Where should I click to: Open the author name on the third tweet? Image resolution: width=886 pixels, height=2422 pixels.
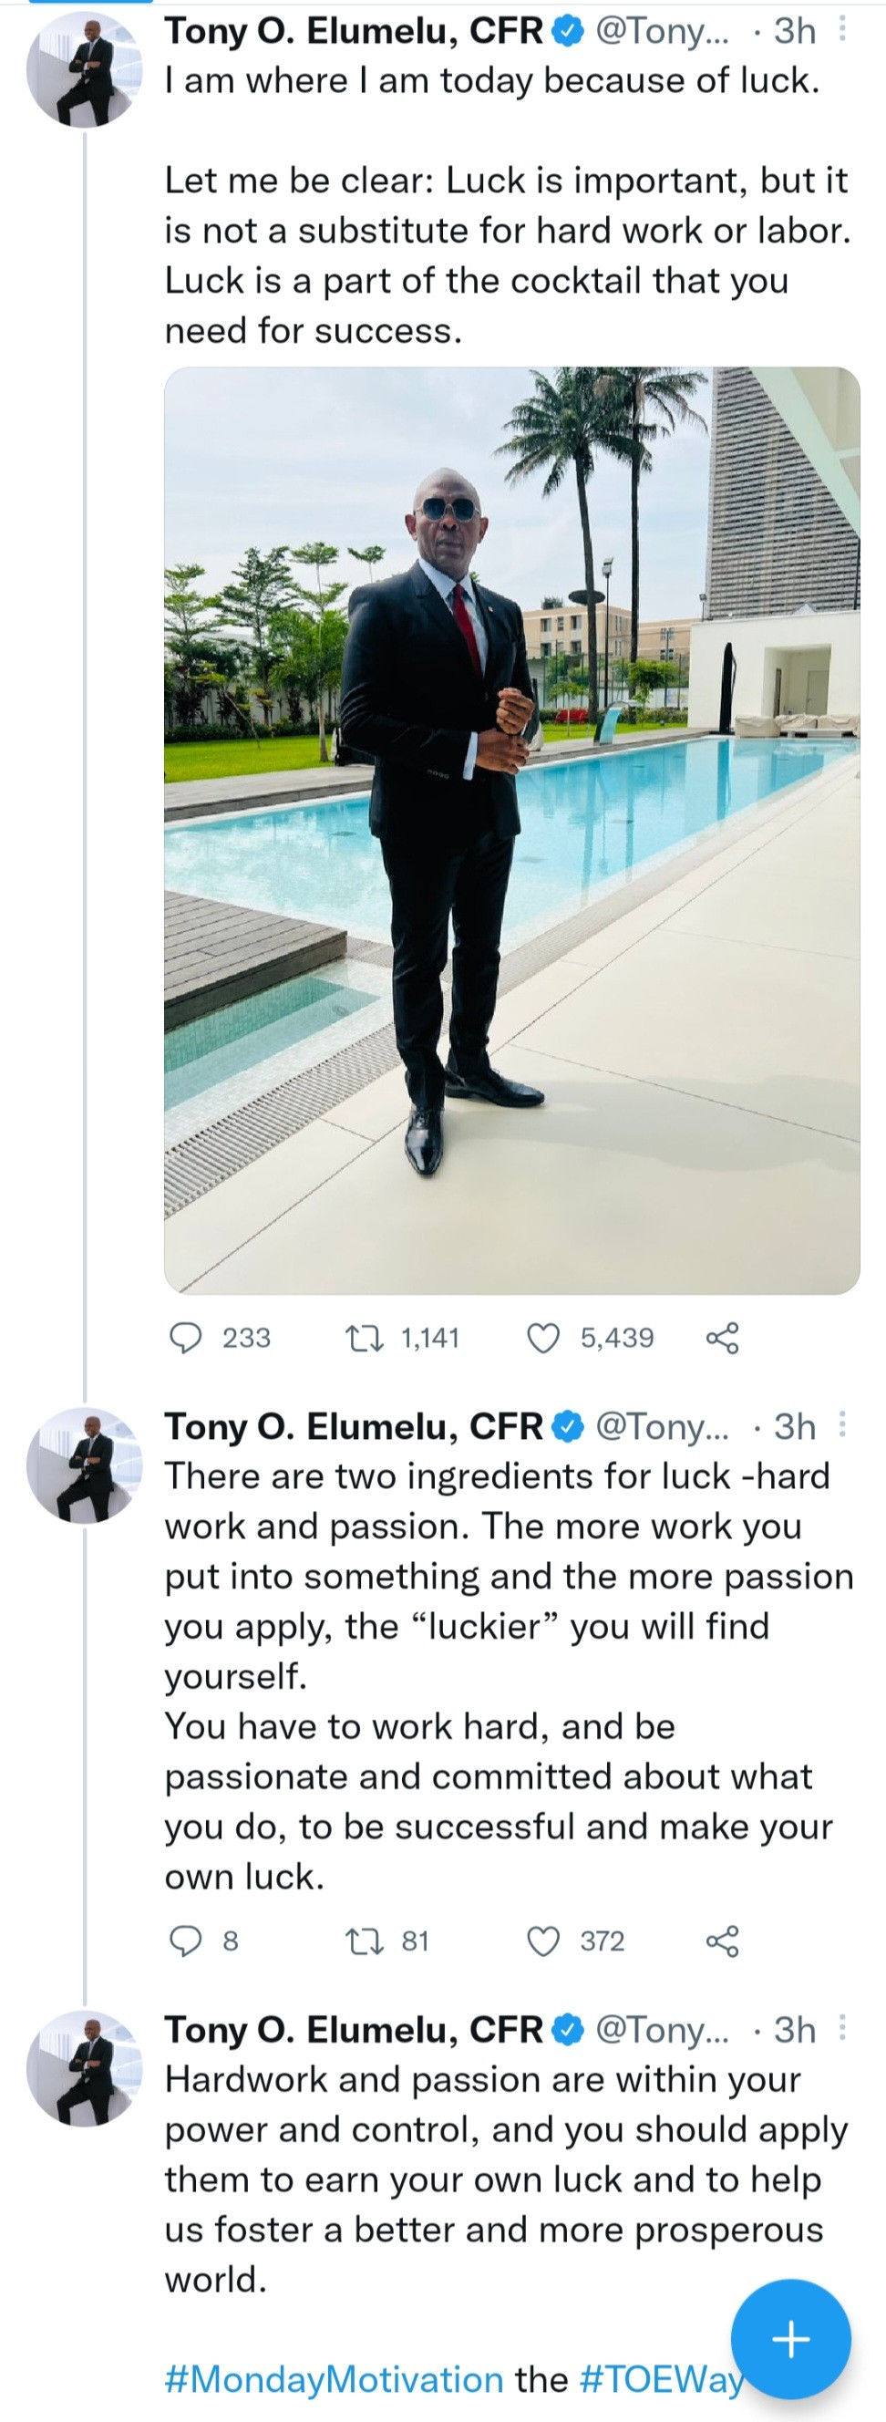pyautogui.click(x=354, y=2030)
